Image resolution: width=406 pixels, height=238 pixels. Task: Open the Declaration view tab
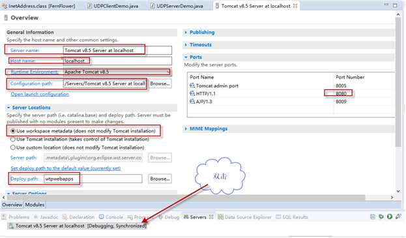pyautogui.click(x=78, y=217)
